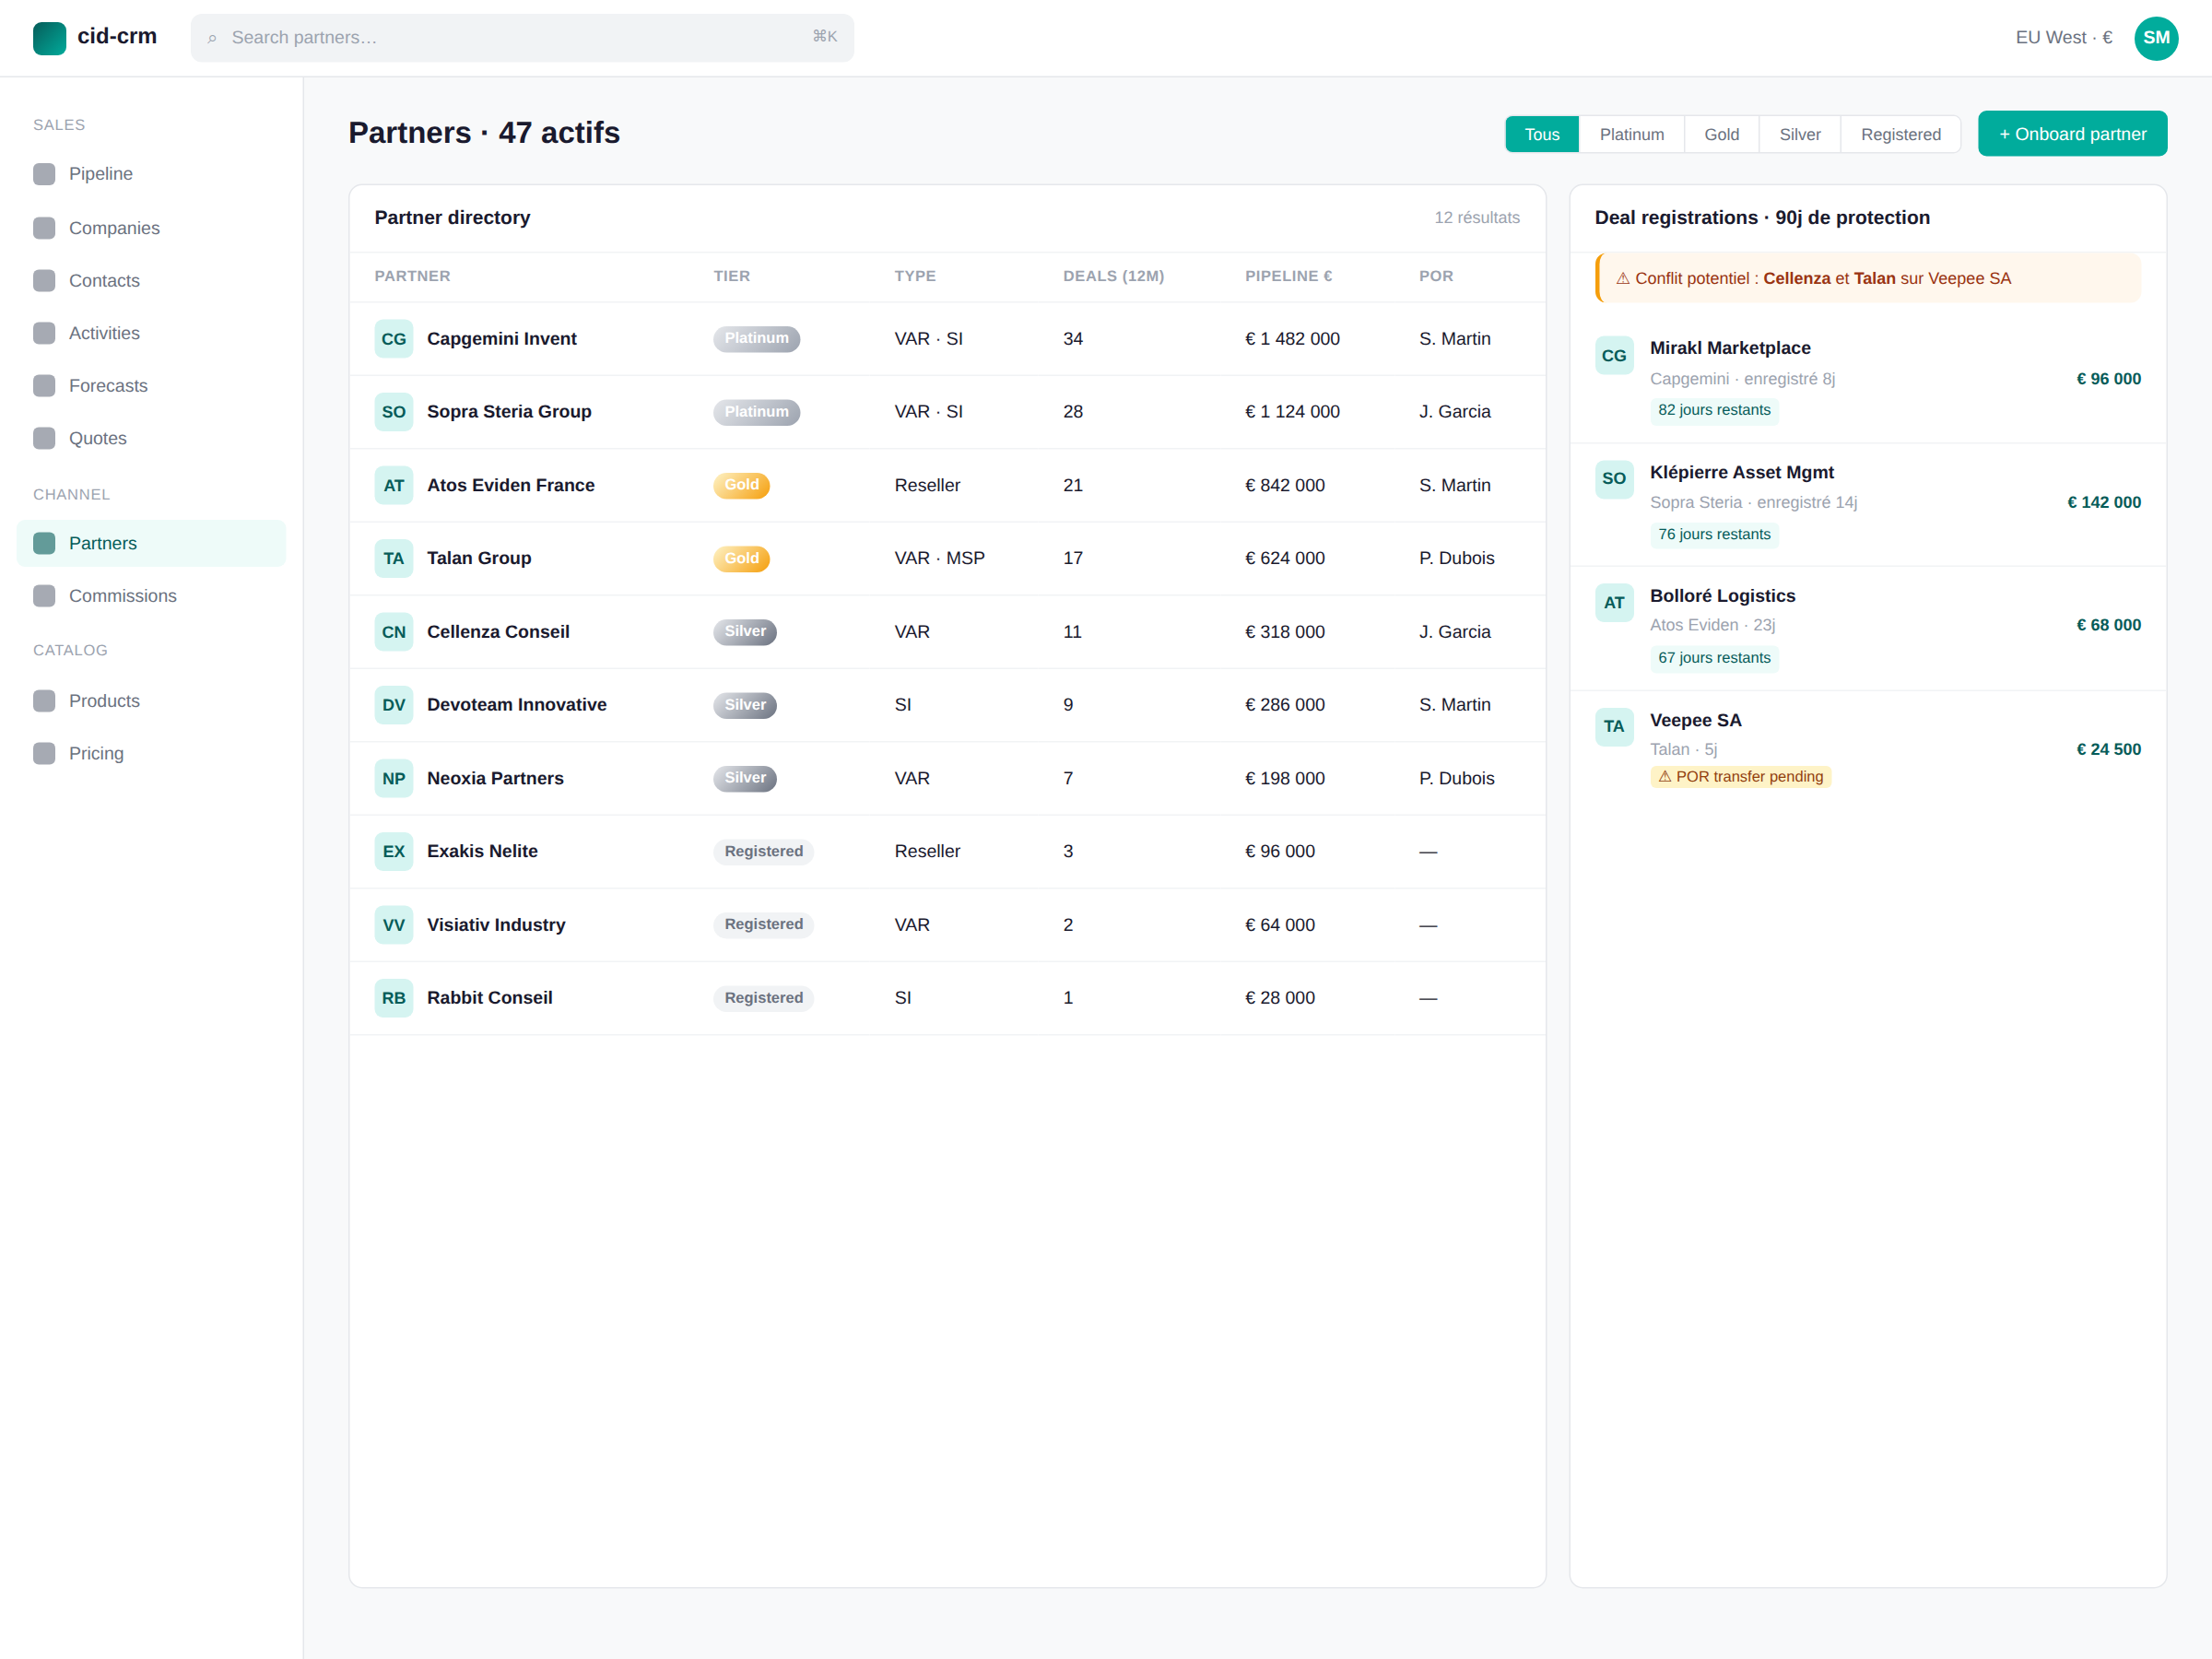This screenshot has width=2212, height=1659.
Task: Go to Forecasts in the sidebar
Action: pos(151,386)
